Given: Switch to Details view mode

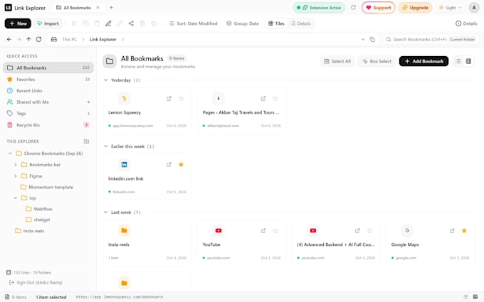Looking at the screenshot, I should [300, 23].
